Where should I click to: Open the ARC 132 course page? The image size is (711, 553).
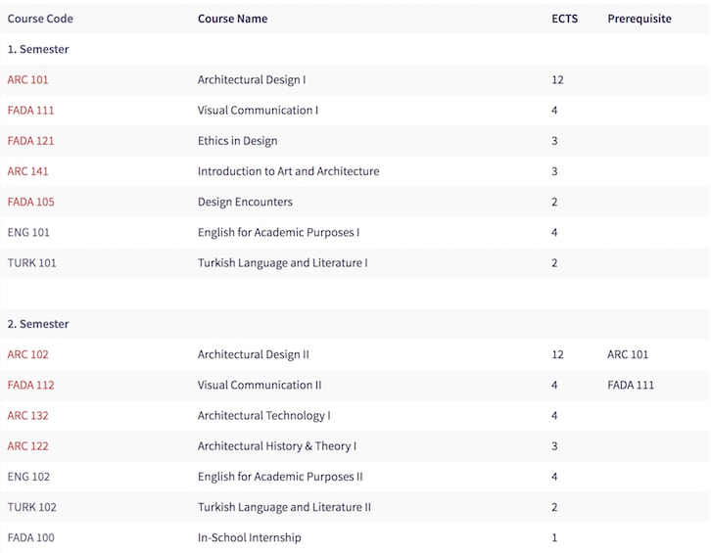click(27, 415)
